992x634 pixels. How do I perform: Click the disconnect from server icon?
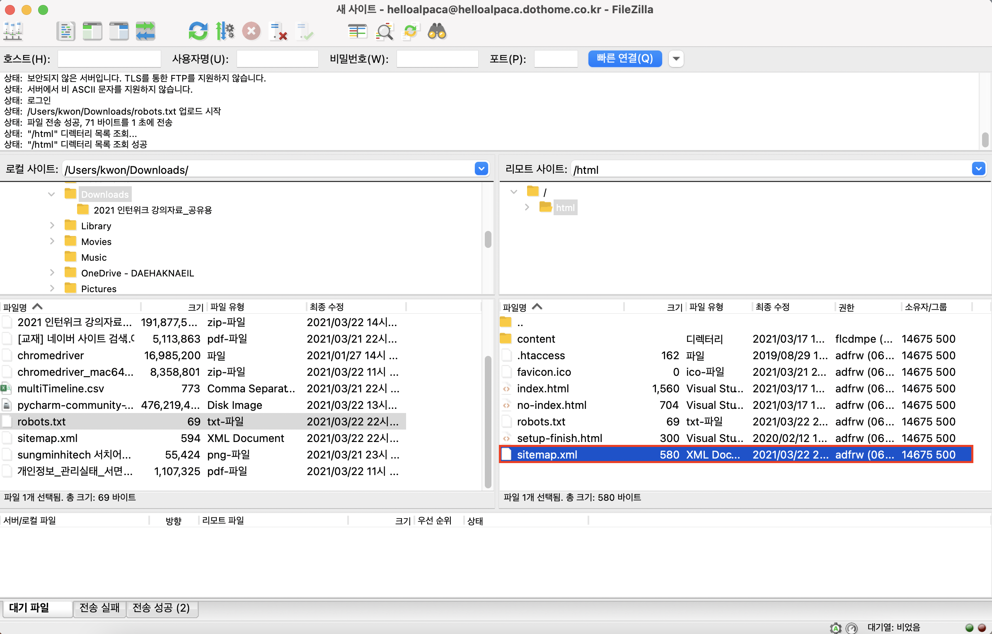278,31
